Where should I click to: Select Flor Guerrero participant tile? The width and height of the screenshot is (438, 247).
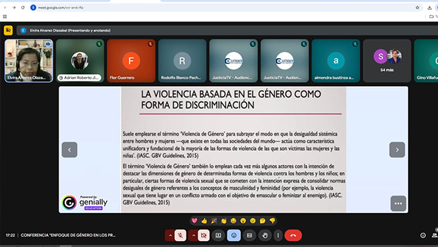(x=131, y=61)
